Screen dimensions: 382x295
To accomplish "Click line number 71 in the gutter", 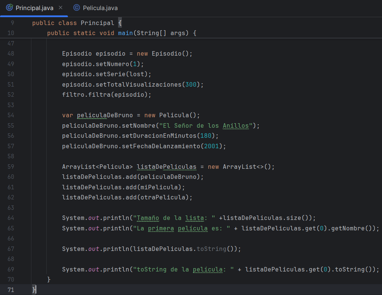I will click(x=11, y=290).
